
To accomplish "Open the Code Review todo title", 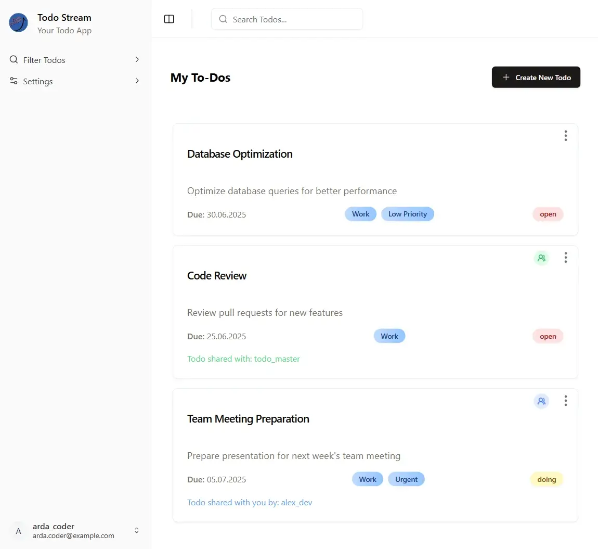I will [217, 276].
